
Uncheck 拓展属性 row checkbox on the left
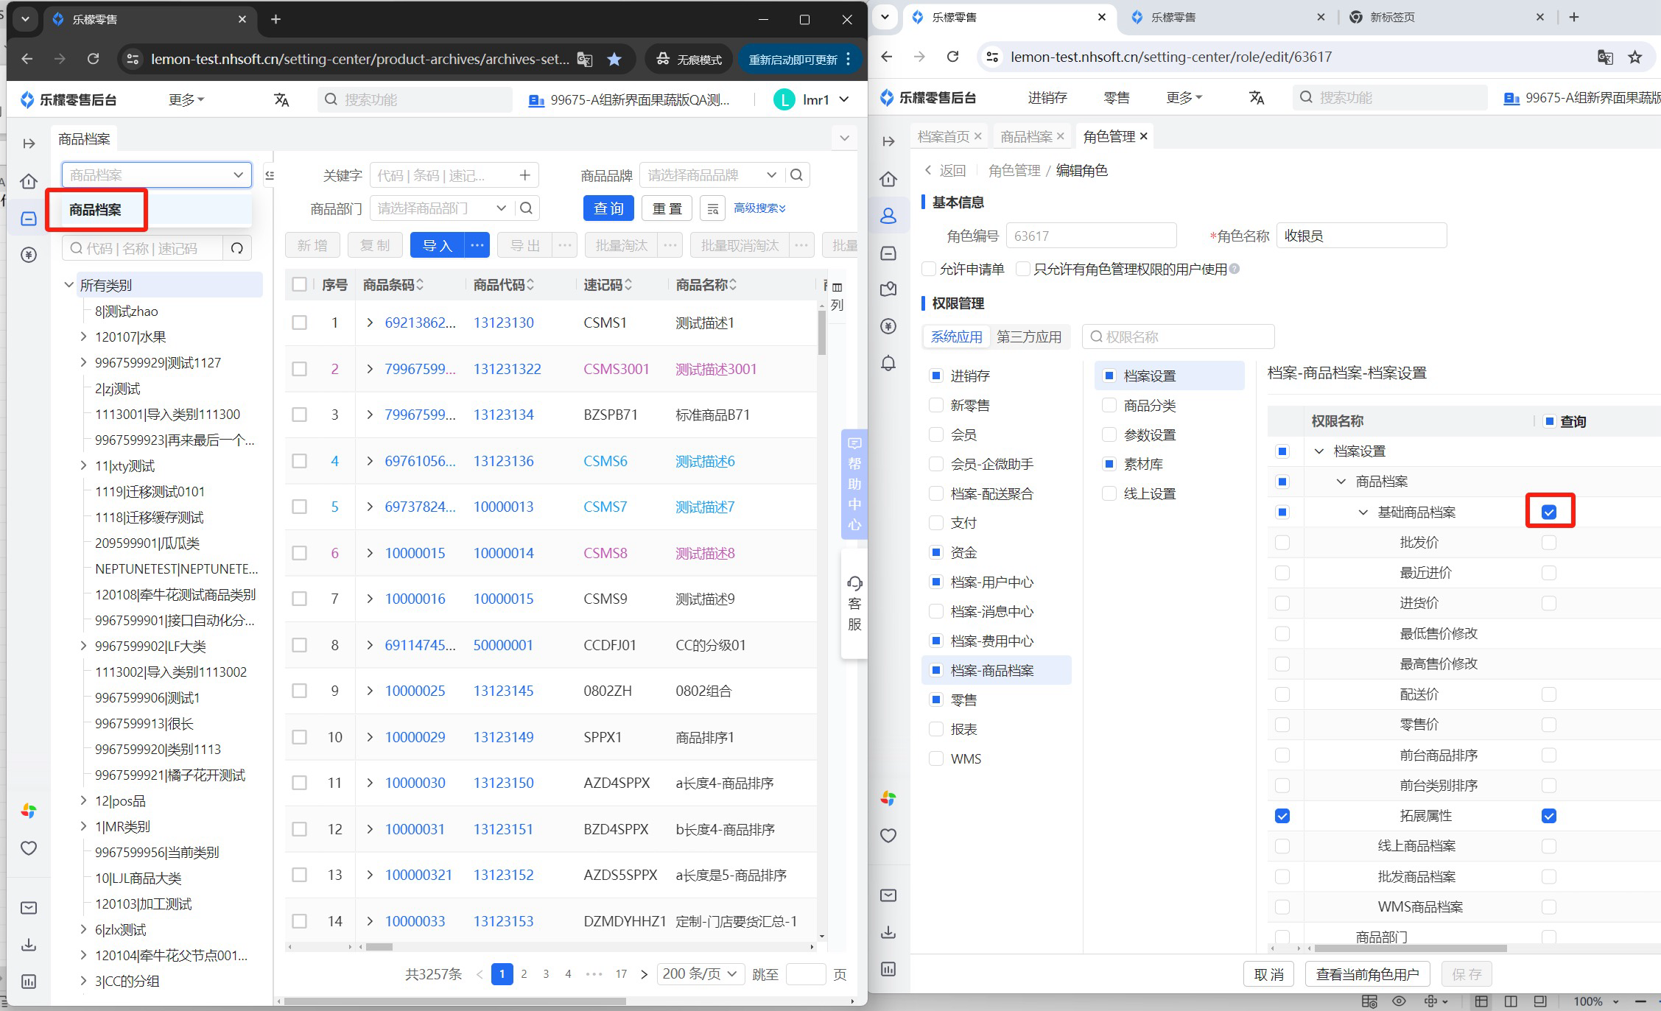point(1282,816)
